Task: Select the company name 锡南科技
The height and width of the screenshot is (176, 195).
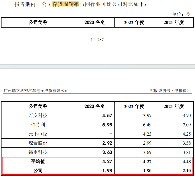Action: point(38,152)
